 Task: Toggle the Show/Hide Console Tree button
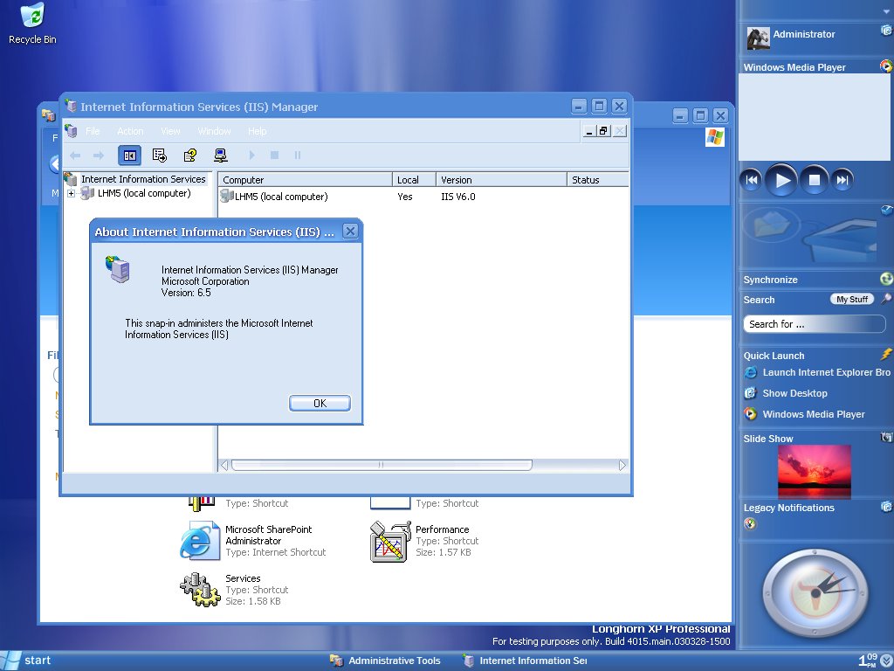click(x=129, y=156)
